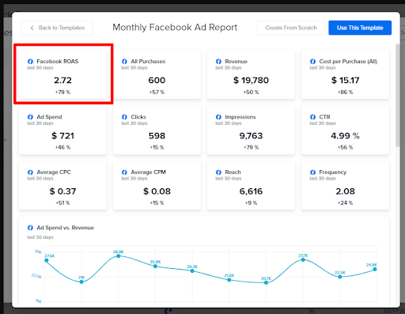Image resolution: width=405 pixels, height=314 pixels.
Task: Click the template preview vertical scrollbar
Action: [x=398, y=96]
